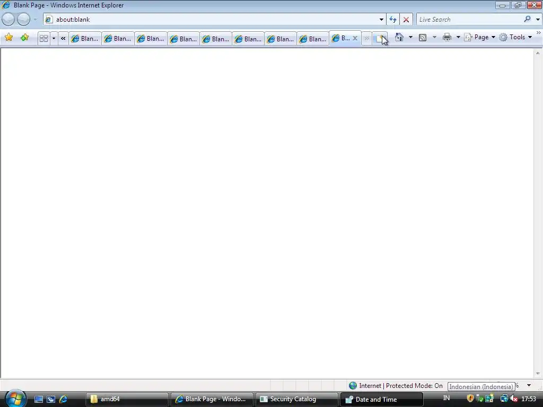Click the Internet Explorer title bar icon

[6, 5]
